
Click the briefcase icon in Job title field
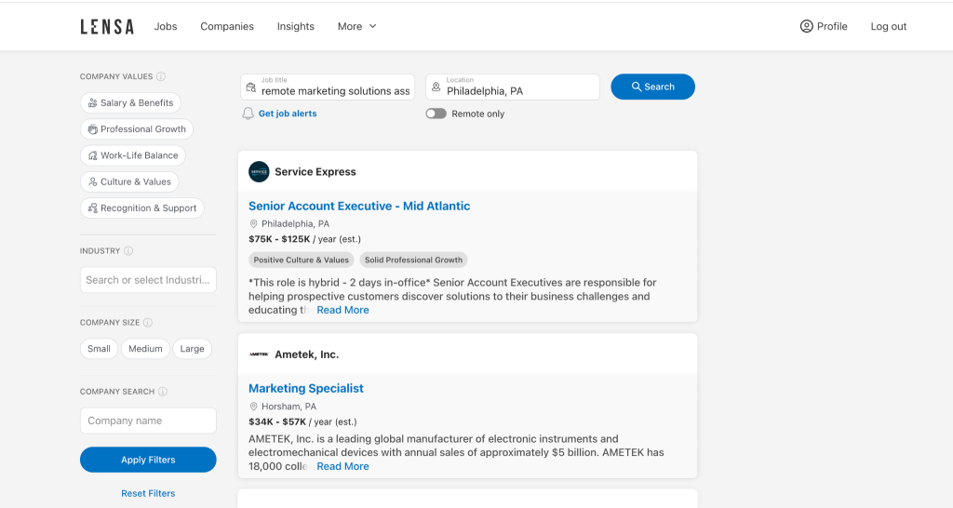point(251,87)
